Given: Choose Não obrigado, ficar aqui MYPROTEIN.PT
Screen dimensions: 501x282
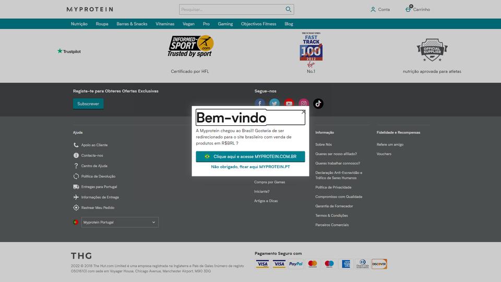Looking at the screenshot, I should [250, 167].
